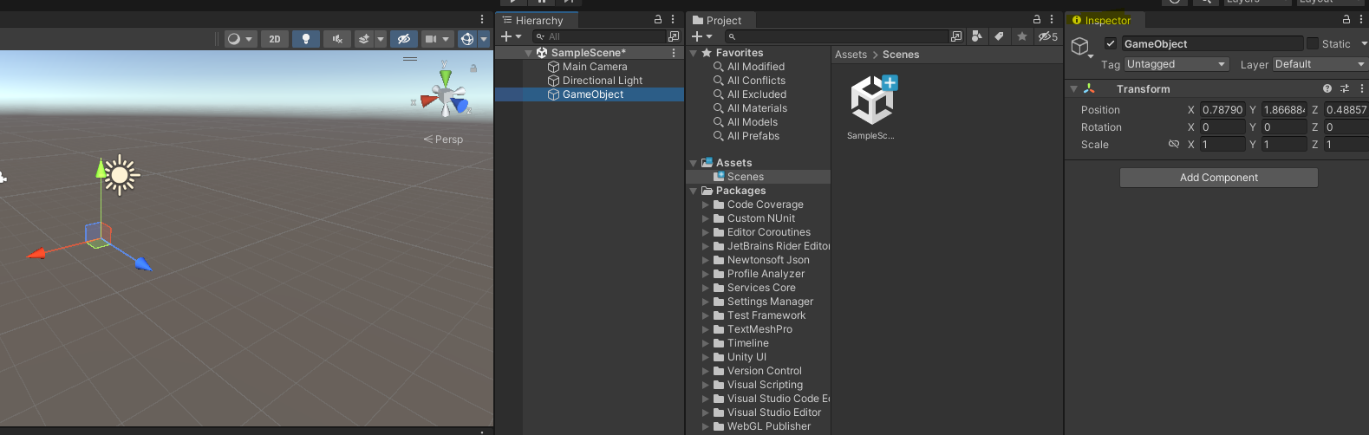
Task: Select All Prefabs saved search
Action: [753, 136]
